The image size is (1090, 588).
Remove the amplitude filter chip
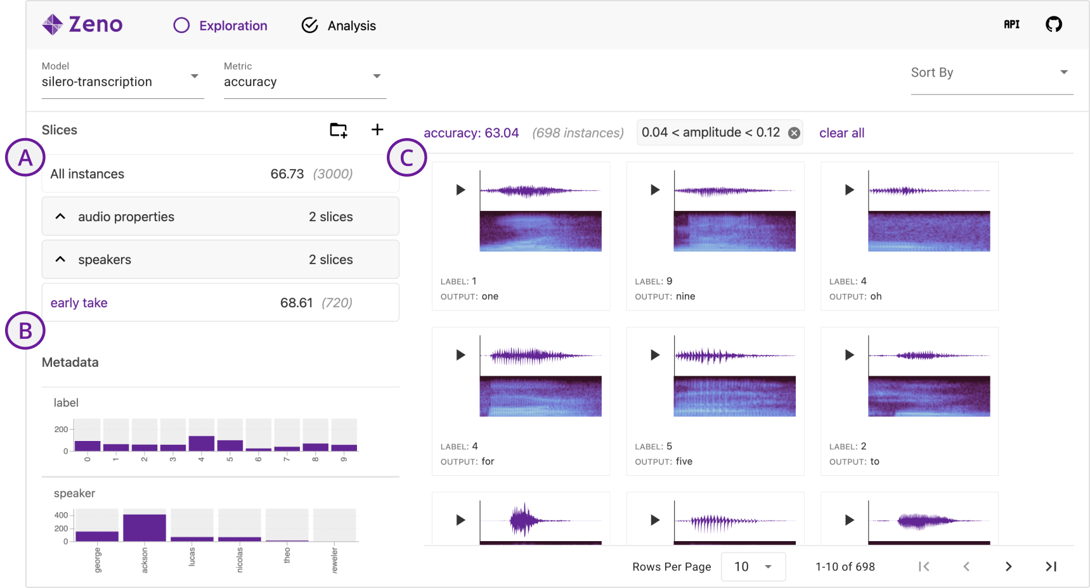(x=794, y=133)
